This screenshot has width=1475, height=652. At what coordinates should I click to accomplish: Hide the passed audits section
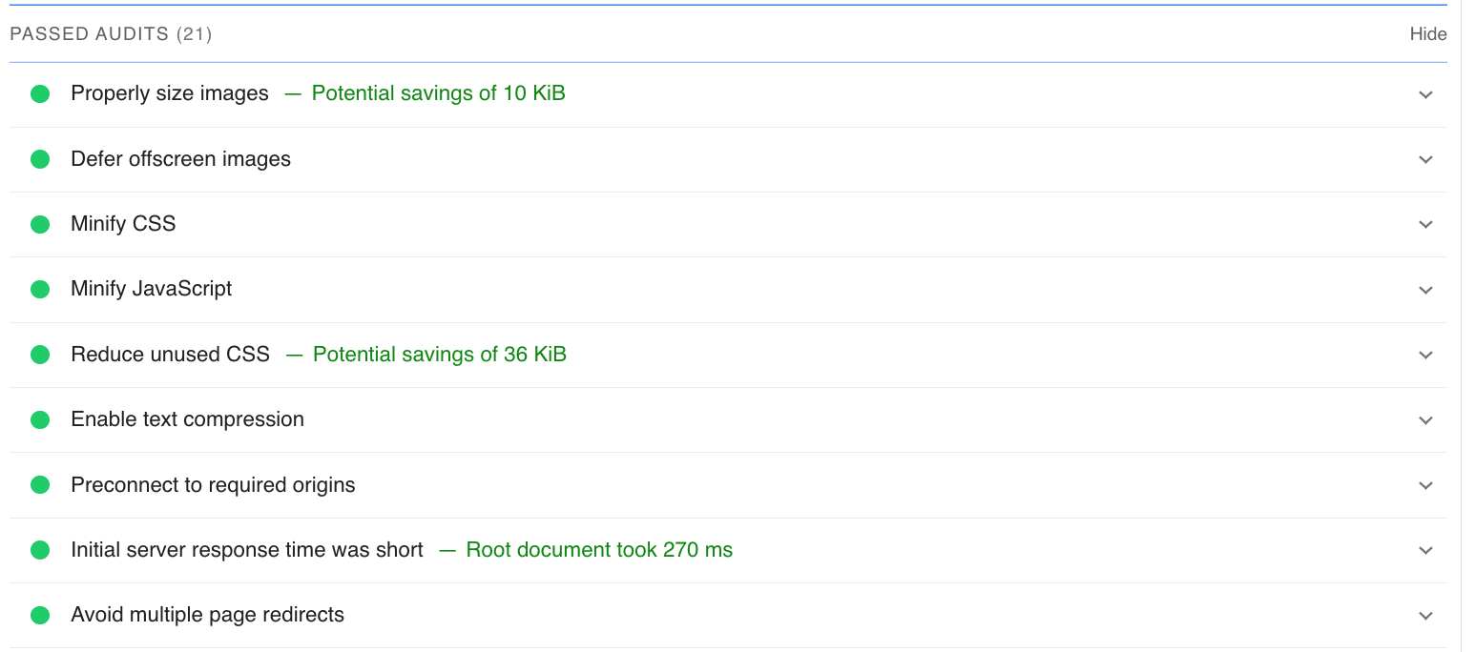coord(1428,33)
